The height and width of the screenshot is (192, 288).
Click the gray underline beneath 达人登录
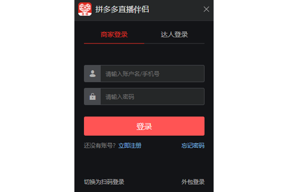tap(174, 44)
